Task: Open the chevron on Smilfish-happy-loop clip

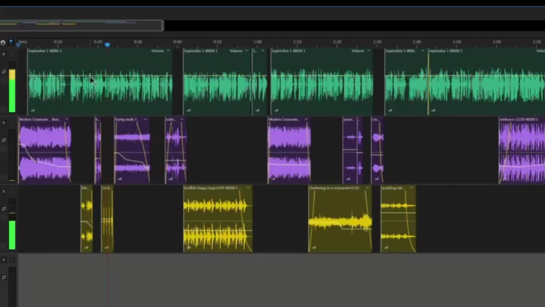Action: pyautogui.click(x=248, y=188)
